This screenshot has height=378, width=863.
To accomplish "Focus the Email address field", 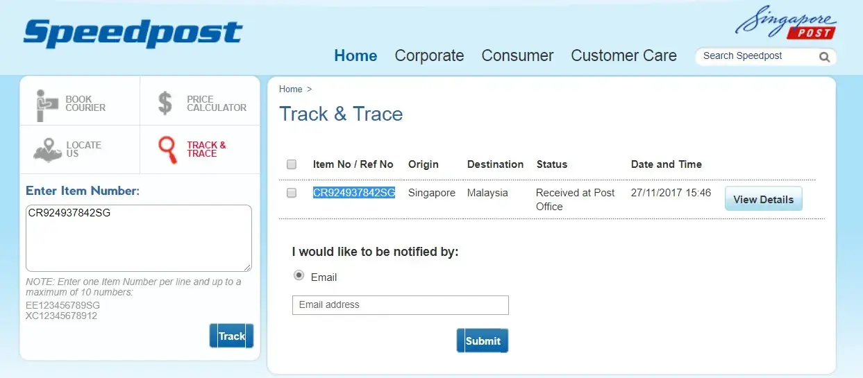I will [400, 304].
